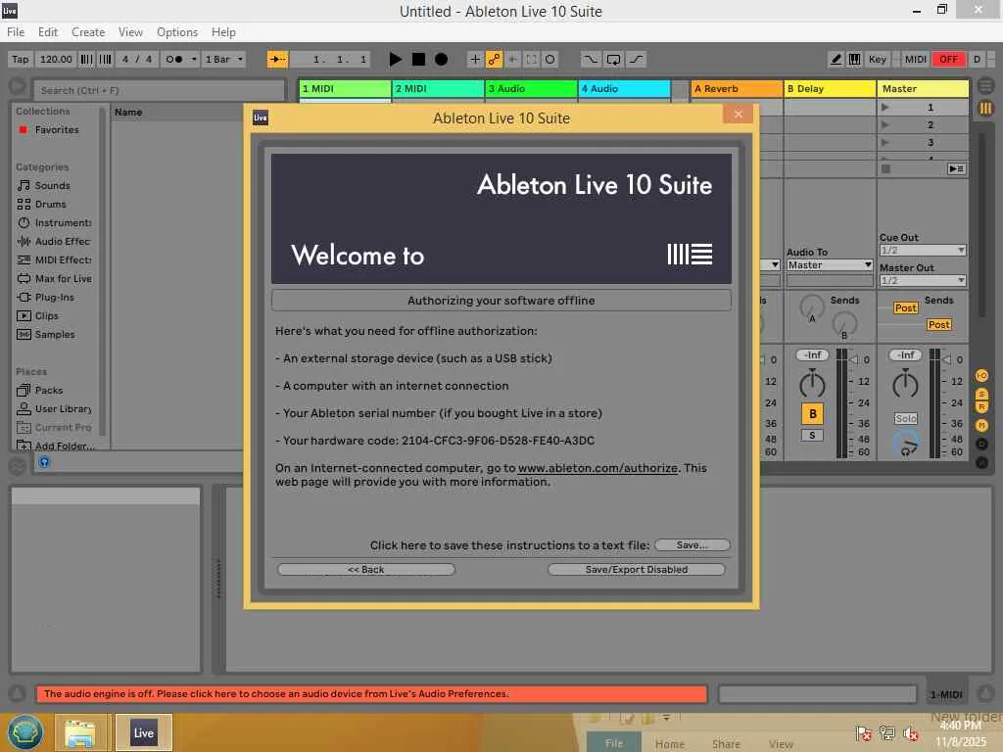Open the Create menu
The image size is (1003, 752).
point(88,32)
